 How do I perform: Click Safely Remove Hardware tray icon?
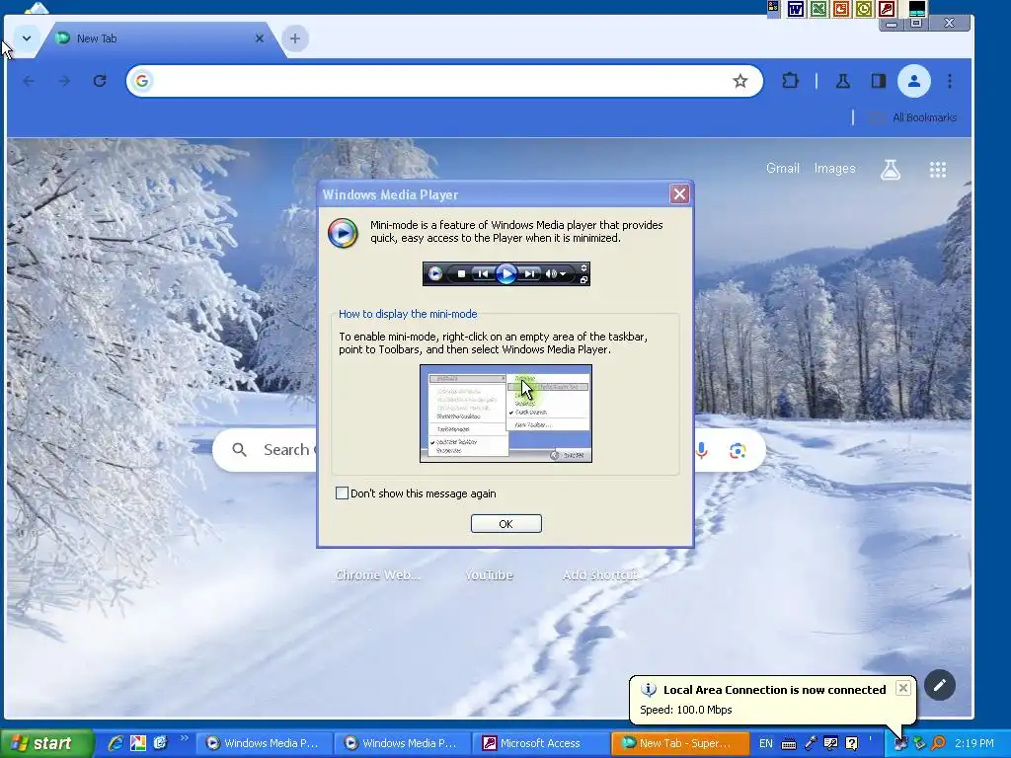[x=919, y=743]
